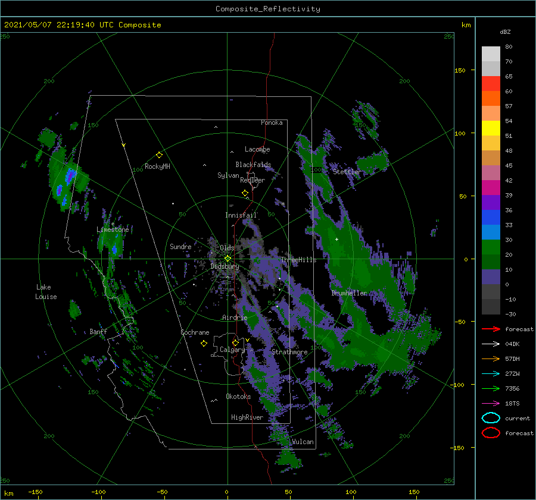Image resolution: width=536 pixels, height=500 pixels.
Task: Click the 'current' legend label
Action: [x=518, y=418]
